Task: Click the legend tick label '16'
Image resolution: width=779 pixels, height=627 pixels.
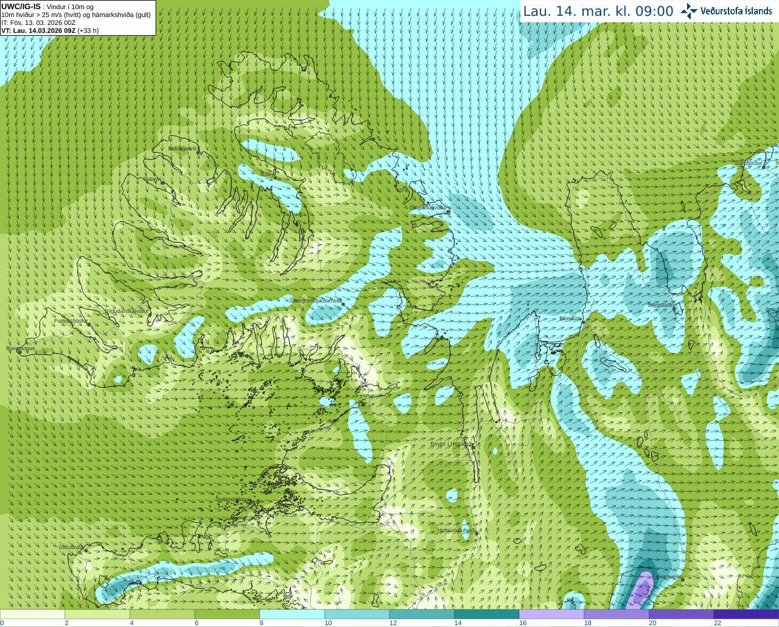Action: [522, 623]
